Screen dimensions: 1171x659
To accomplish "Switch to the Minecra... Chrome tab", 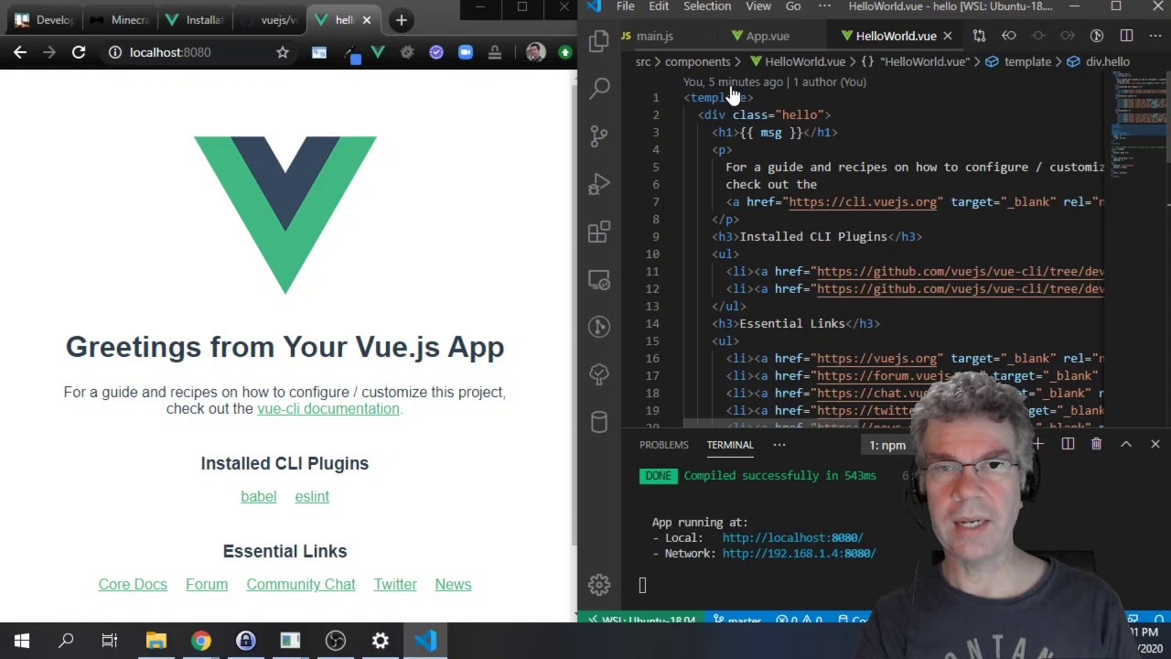I will [123, 19].
